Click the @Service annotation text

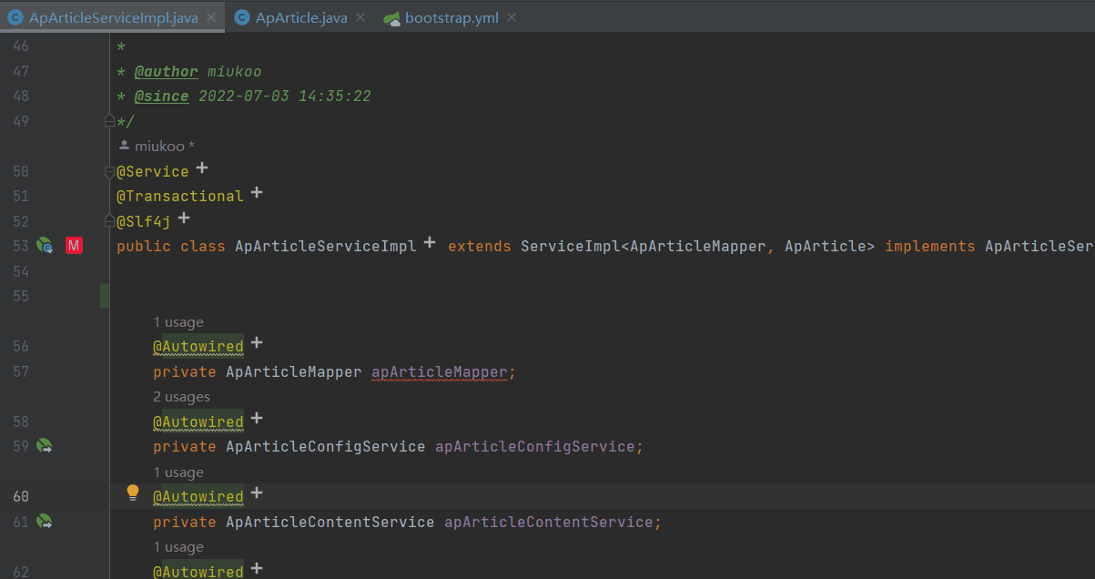153,171
